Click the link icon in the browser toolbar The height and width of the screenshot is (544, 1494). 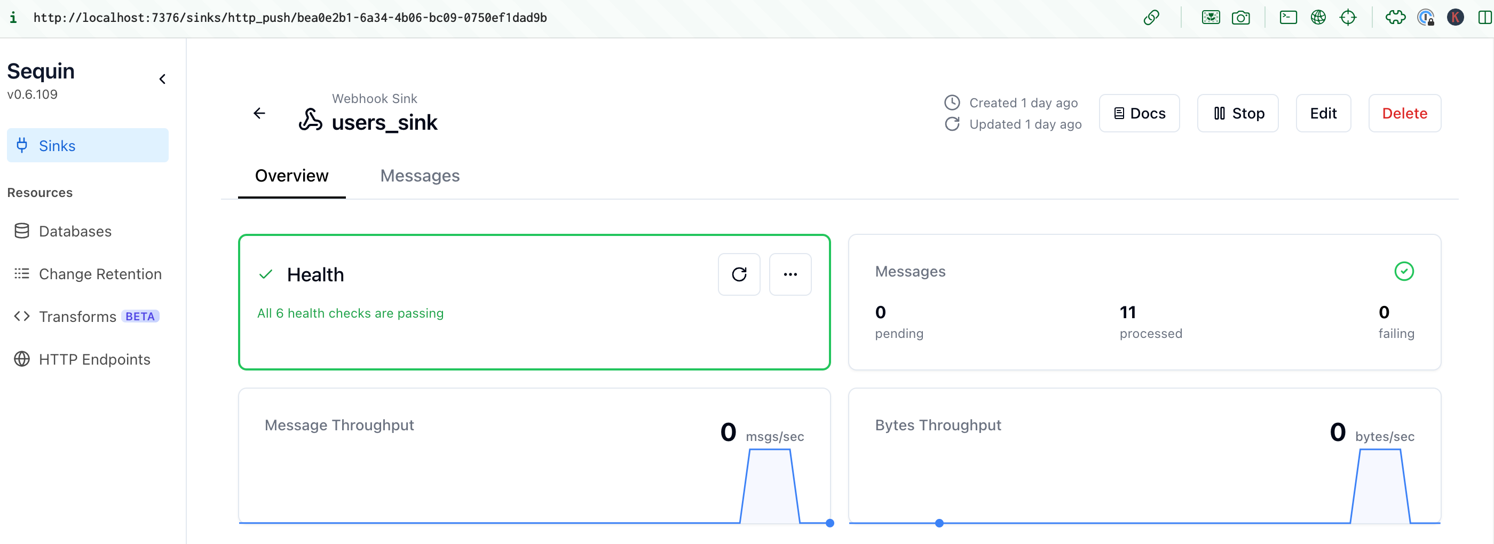(x=1152, y=18)
